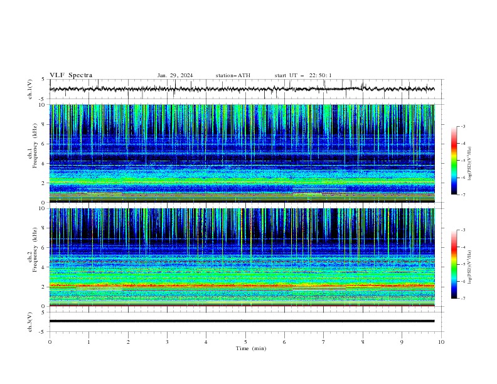Image resolution: width=497 pixels, height=384 pixels.
Task: Click time axis tick label "8"
Action: click(363, 342)
